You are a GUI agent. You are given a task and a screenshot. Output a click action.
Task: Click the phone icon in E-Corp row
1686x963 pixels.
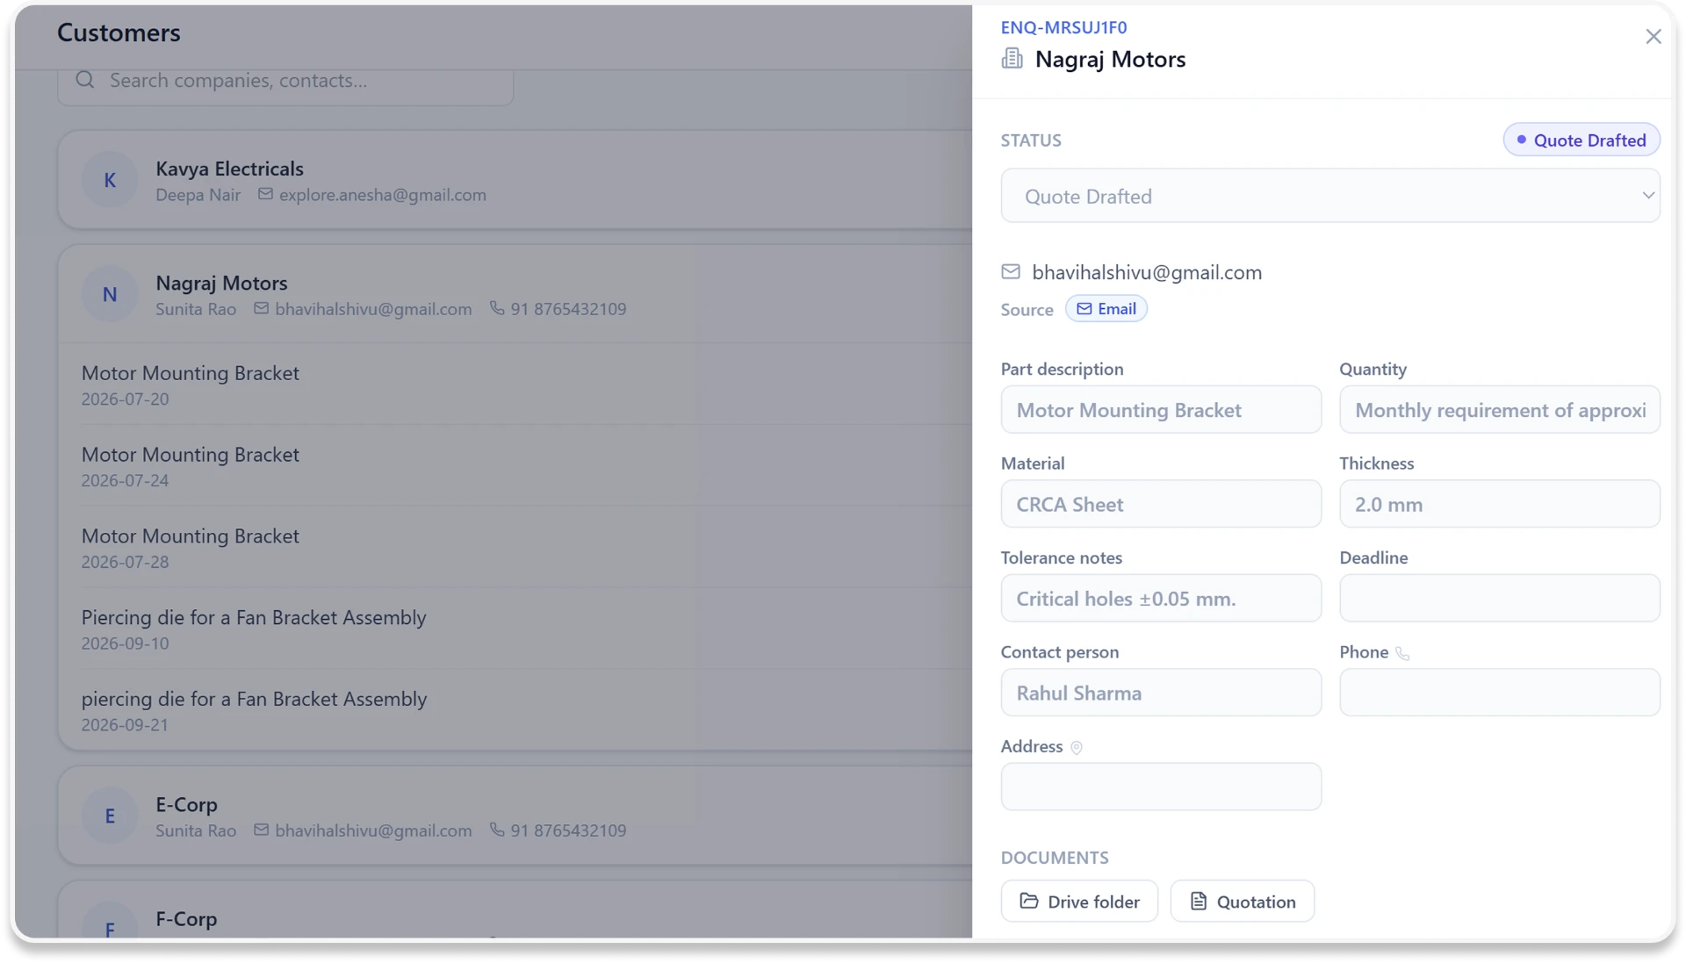(497, 830)
